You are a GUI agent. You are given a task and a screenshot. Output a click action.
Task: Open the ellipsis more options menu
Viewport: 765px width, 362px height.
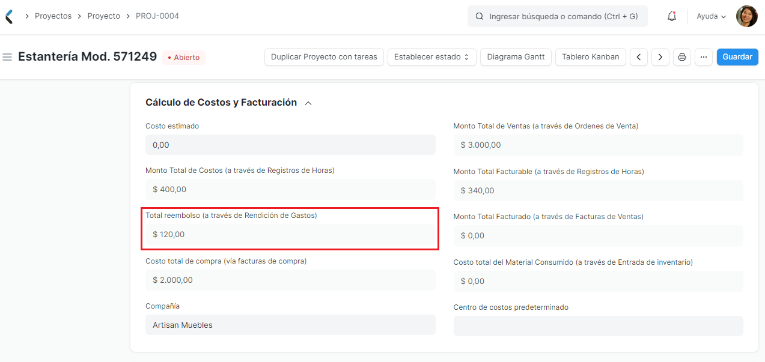tap(703, 57)
